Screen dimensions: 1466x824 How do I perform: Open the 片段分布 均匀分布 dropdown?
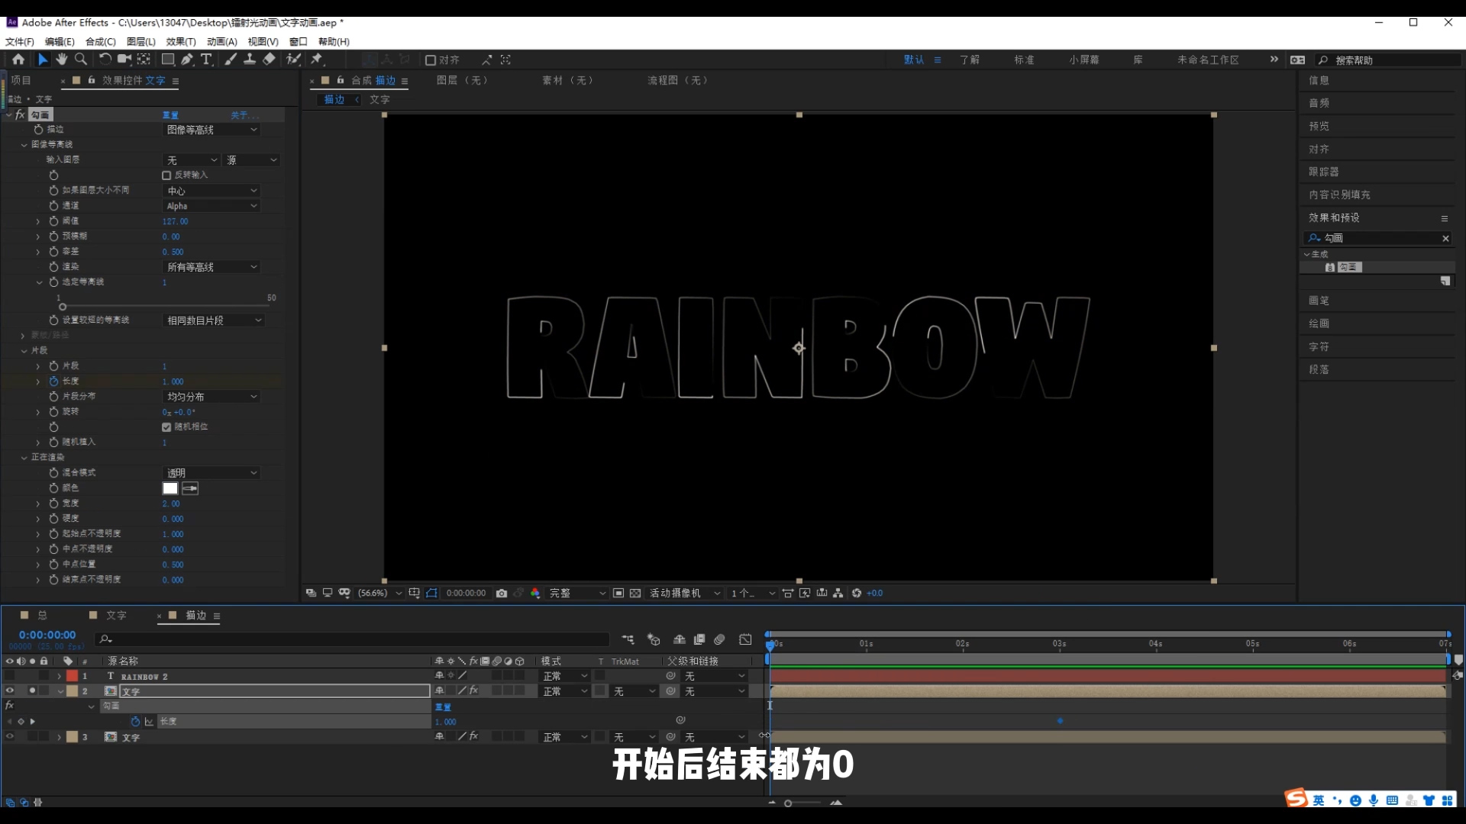[x=211, y=396]
